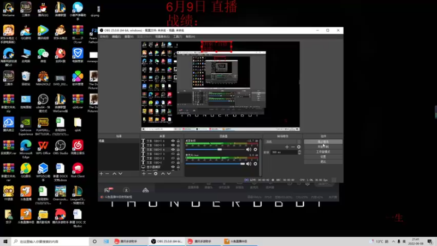This screenshot has height=246, width=437.
Task: Toggle visibility of text (GDI+) 4 source
Action: [x=173, y=149]
